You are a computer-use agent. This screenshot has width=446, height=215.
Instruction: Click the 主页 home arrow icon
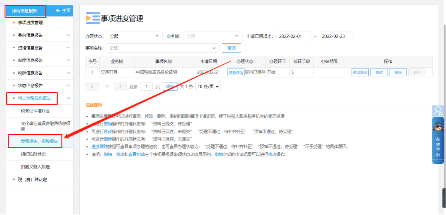58,10
